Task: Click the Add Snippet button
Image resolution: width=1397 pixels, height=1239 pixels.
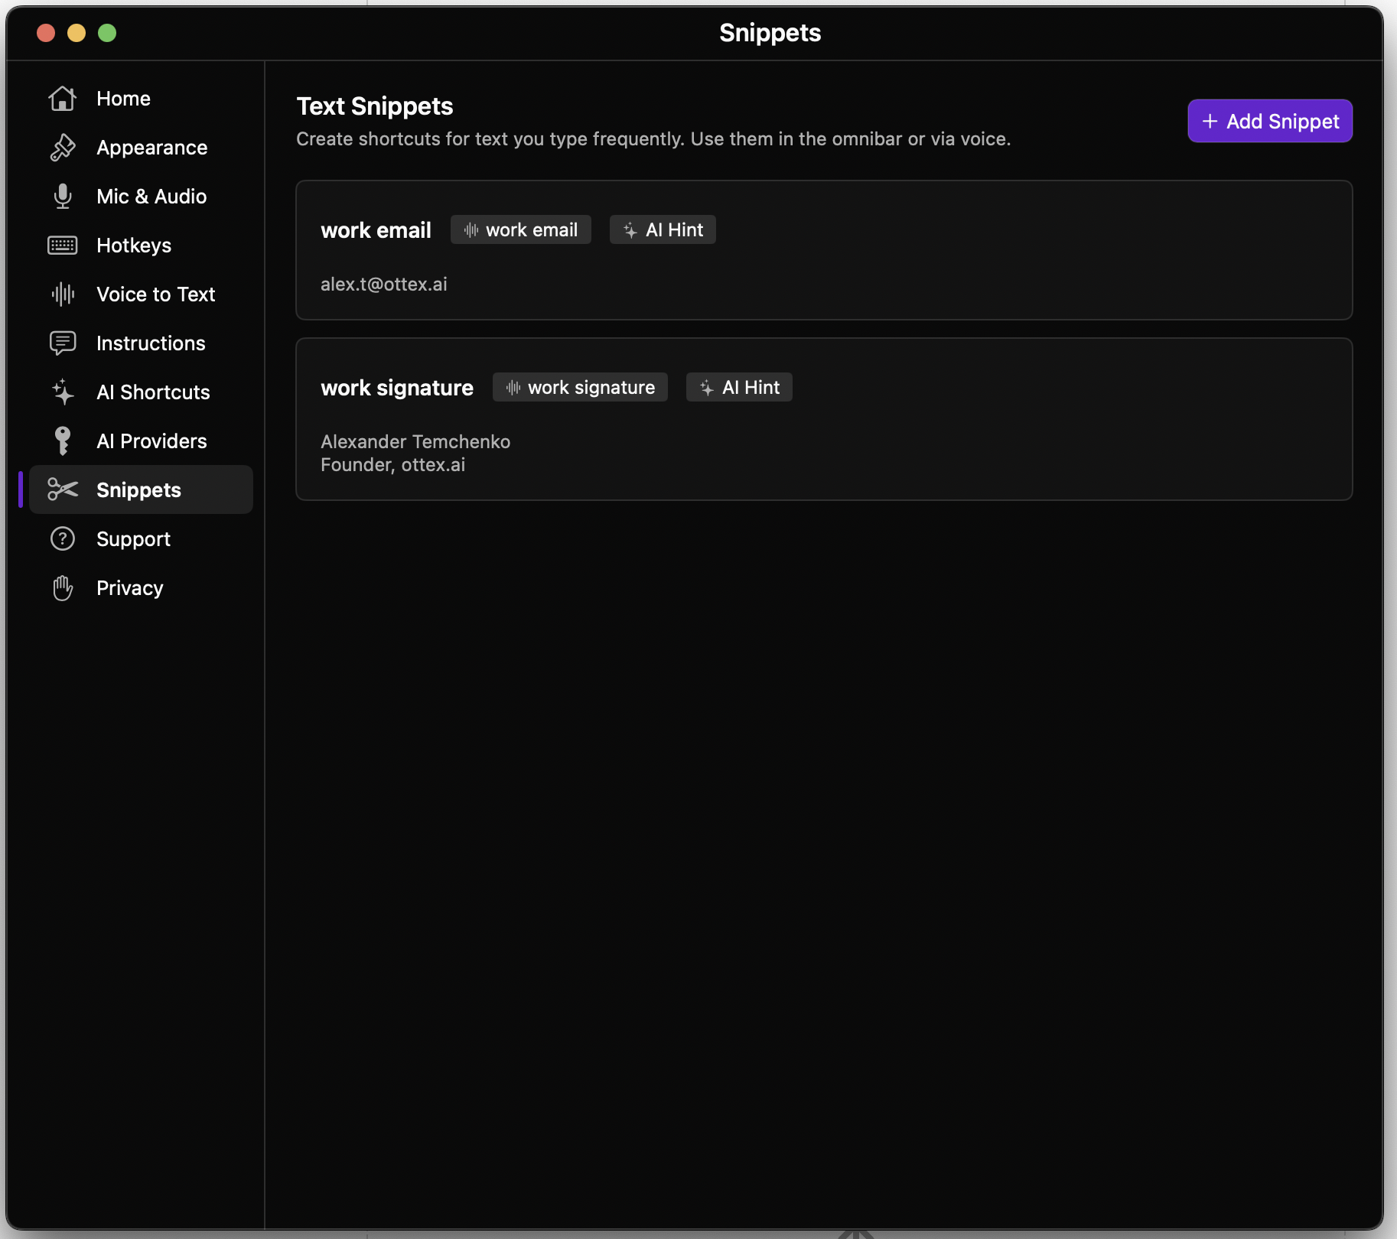Action: pyautogui.click(x=1268, y=121)
